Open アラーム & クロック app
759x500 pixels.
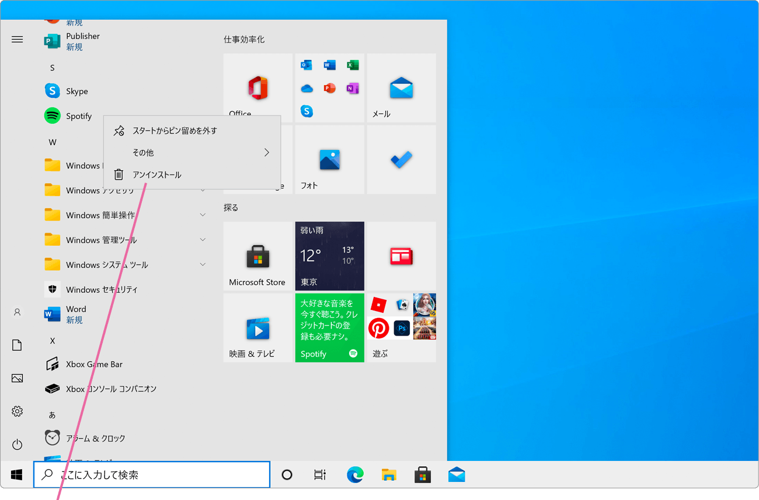coord(85,438)
